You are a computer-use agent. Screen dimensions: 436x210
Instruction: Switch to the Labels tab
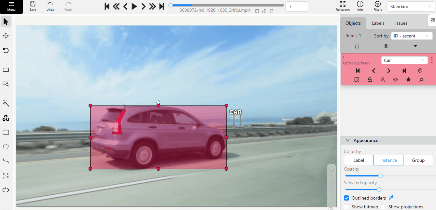tap(378, 23)
